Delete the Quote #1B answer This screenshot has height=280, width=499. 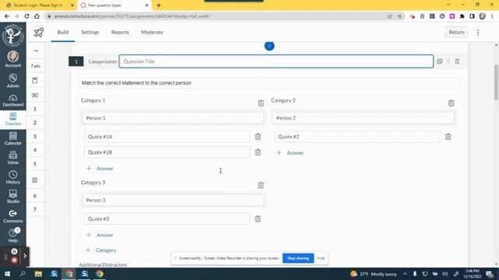pos(258,152)
